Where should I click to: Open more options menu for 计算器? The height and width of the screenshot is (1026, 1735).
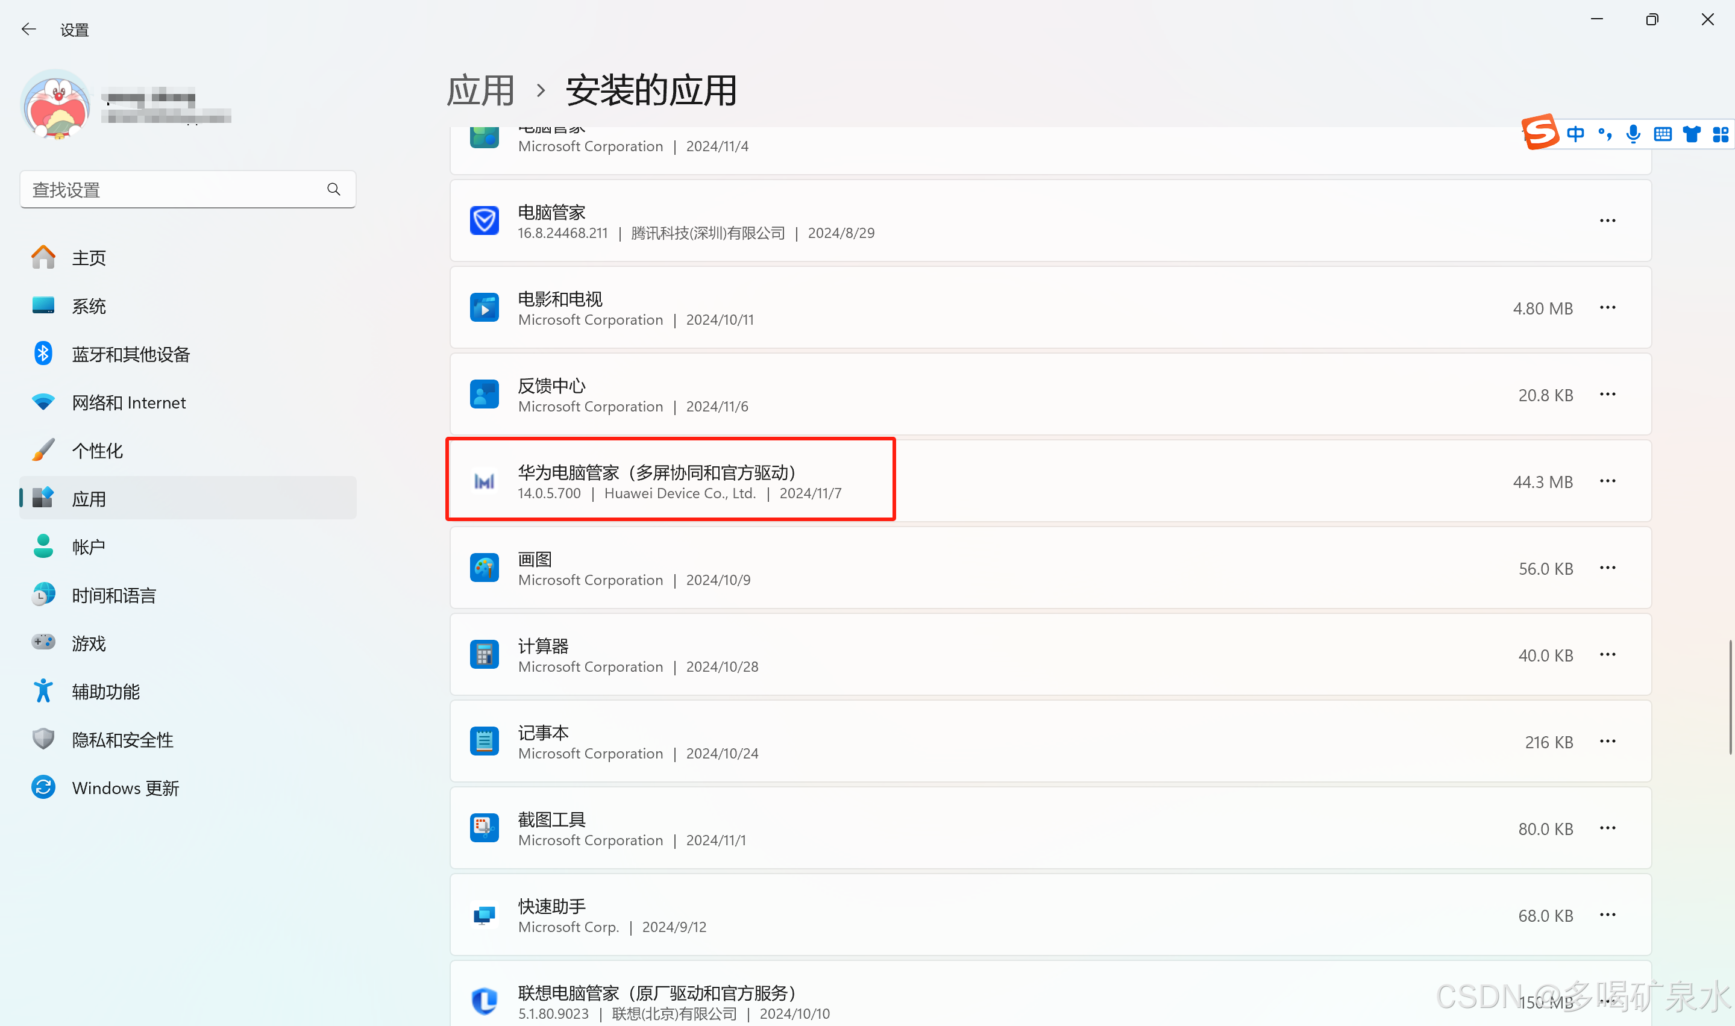[x=1608, y=655]
